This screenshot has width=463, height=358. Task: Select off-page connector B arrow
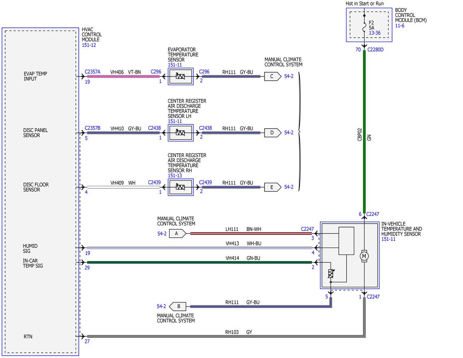pyautogui.click(x=178, y=307)
